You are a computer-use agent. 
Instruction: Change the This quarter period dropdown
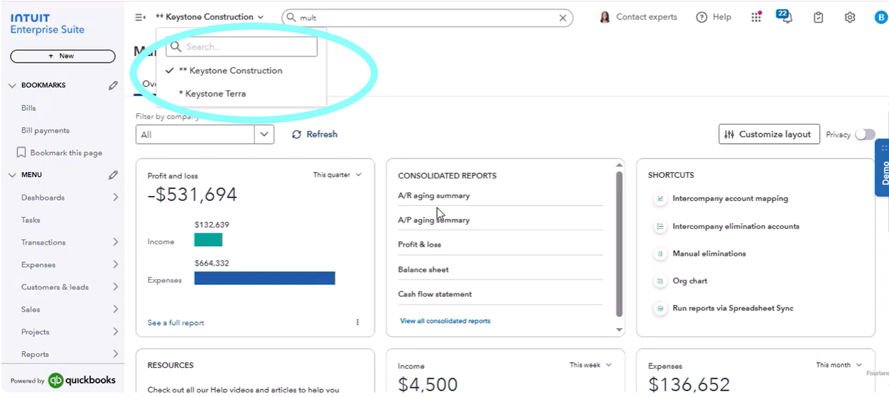337,175
